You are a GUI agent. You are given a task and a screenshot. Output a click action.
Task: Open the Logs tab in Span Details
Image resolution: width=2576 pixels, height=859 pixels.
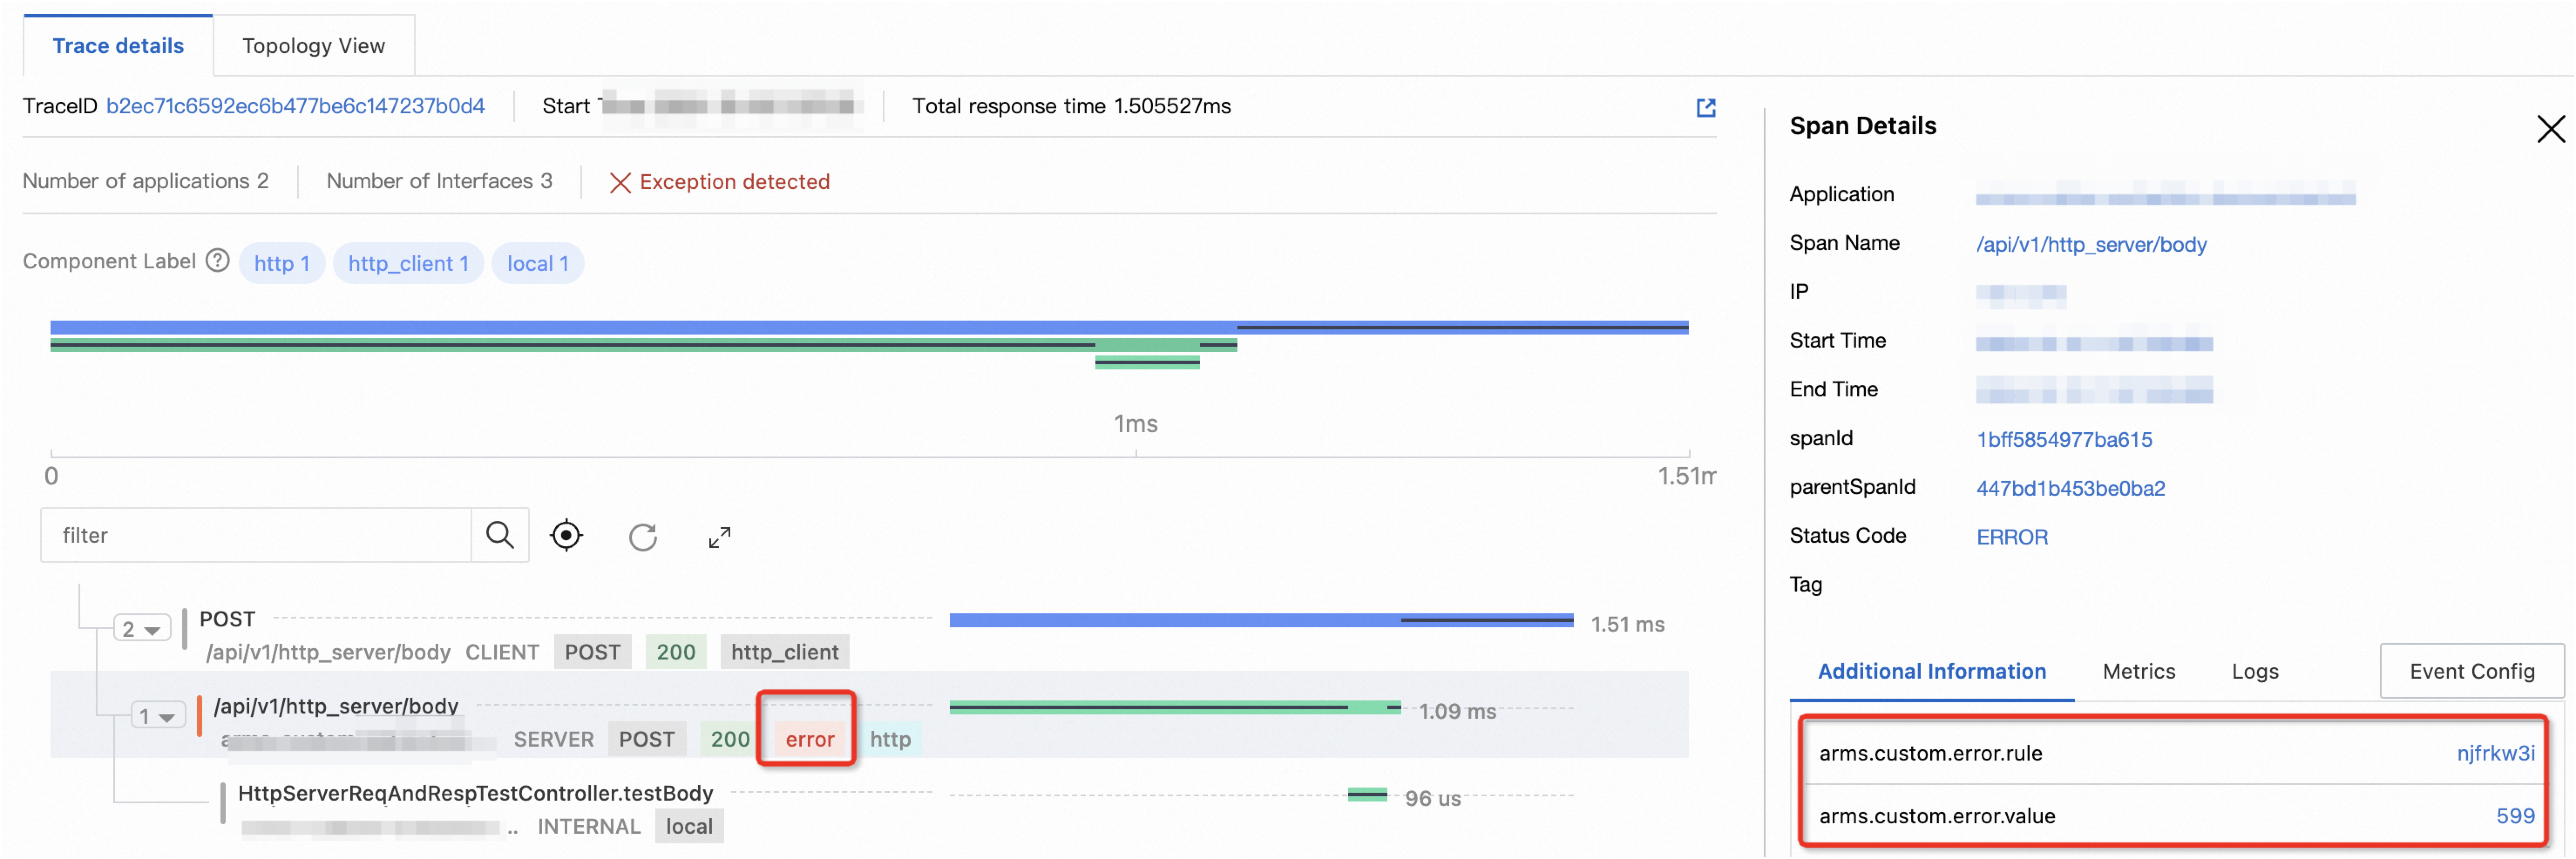click(2254, 671)
